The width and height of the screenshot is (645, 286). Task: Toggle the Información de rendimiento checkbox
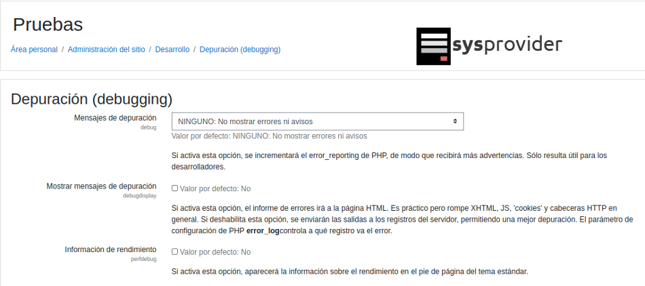[x=175, y=251]
